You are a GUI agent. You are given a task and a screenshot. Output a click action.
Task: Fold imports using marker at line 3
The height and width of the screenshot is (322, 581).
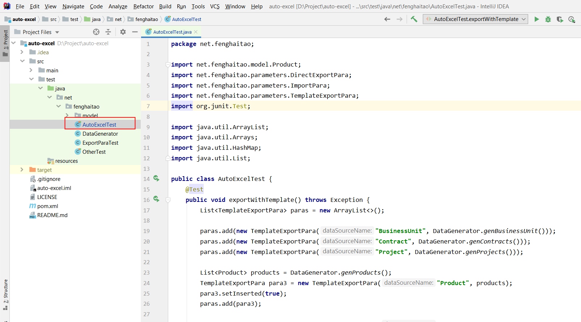pyautogui.click(x=168, y=65)
